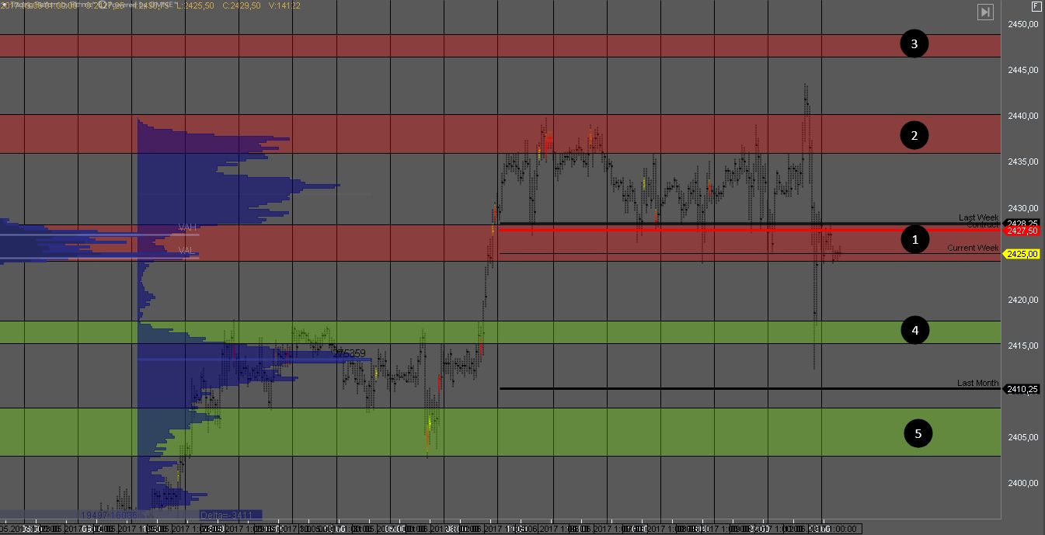Click the yellow 2425,00 current price tag

click(1022, 254)
